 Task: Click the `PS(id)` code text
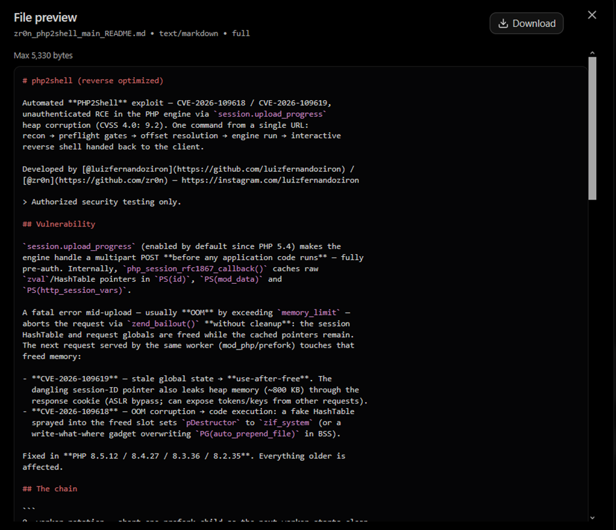172,279
